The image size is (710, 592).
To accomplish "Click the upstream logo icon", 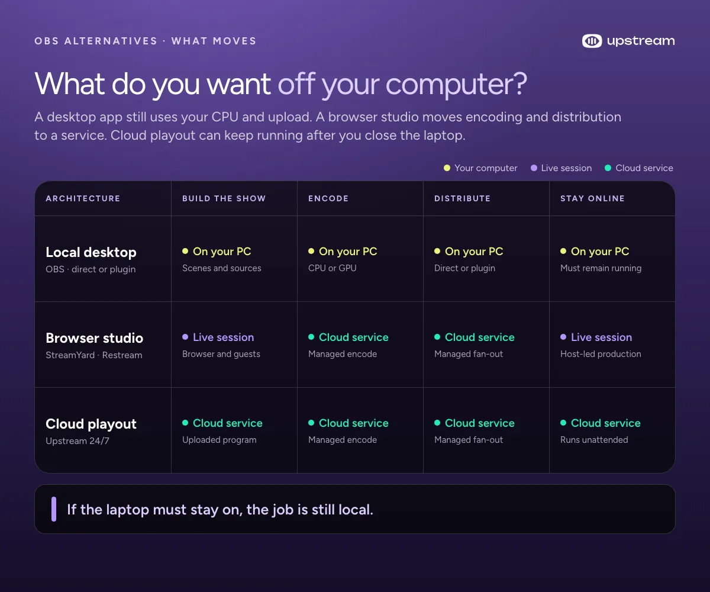I will (x=592, y=41).
